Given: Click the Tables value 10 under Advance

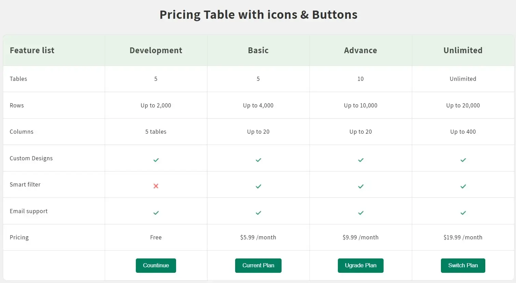Looking at the screenshot, I should (x=361, y=79).
